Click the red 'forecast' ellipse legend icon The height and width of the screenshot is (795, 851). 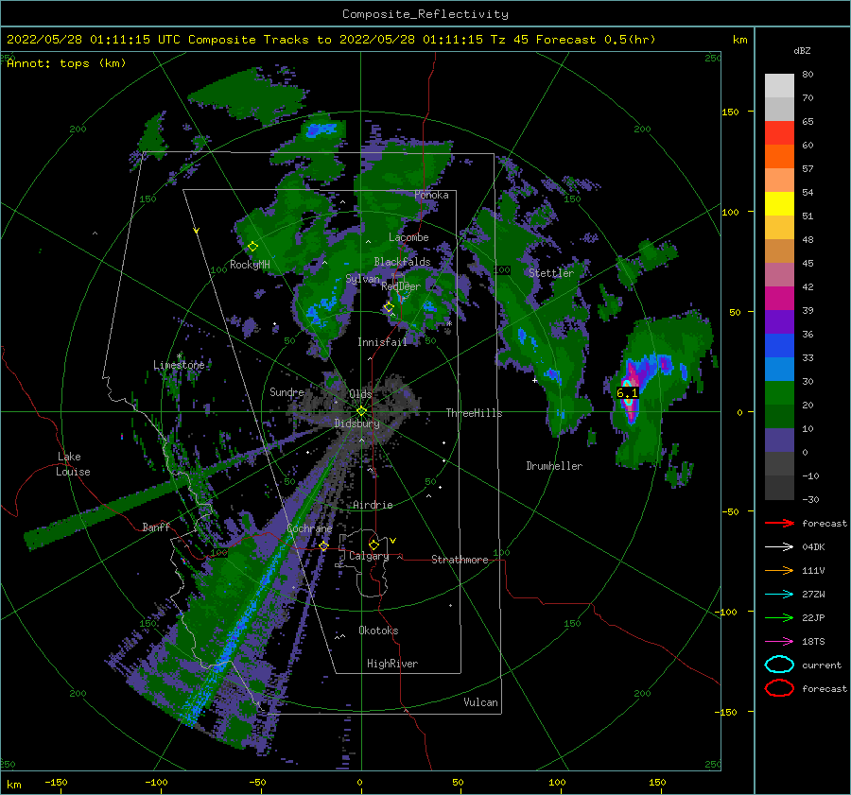point(779,688)
